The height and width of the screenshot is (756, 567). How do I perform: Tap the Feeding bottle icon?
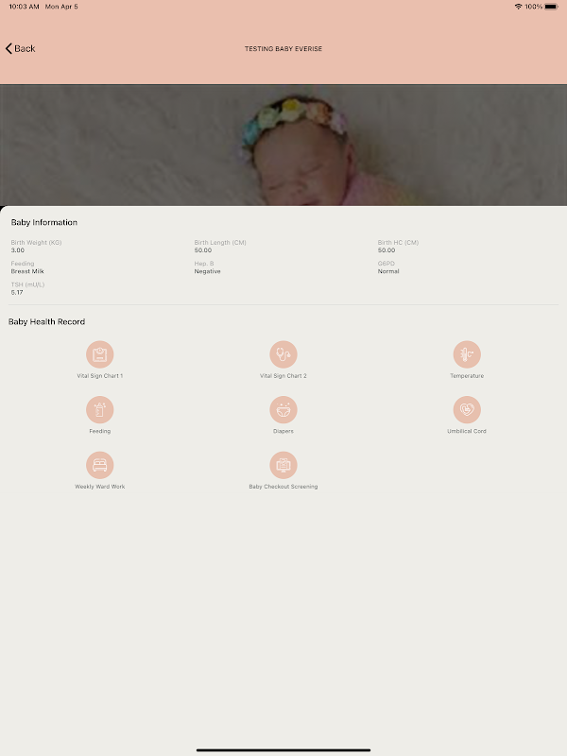[100, 410]
